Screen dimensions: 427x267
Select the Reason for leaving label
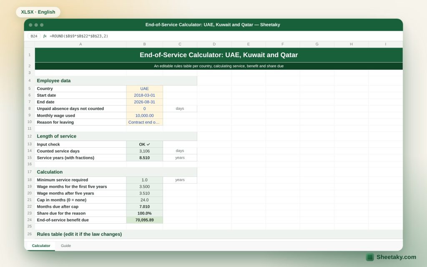pos(80,122)
